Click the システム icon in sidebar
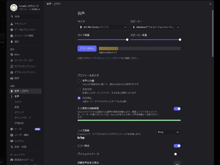The image size is (220, 165). coord(12,141)
